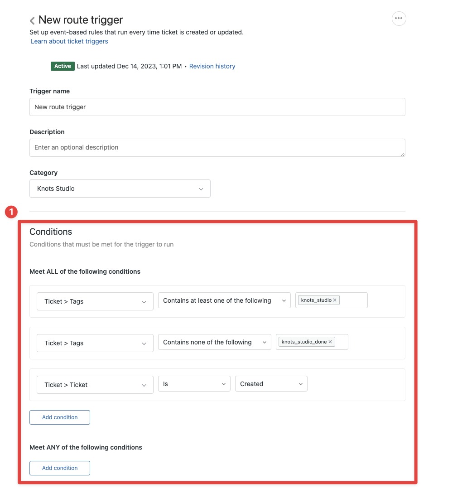Add condition under Meet ALL conditions
Image resolution: width=467 pixels, height=489 pixels.
(x=60, y=417)
